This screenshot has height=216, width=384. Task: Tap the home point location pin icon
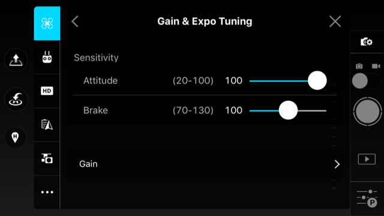pyautogui.click(x=15, y=137)
